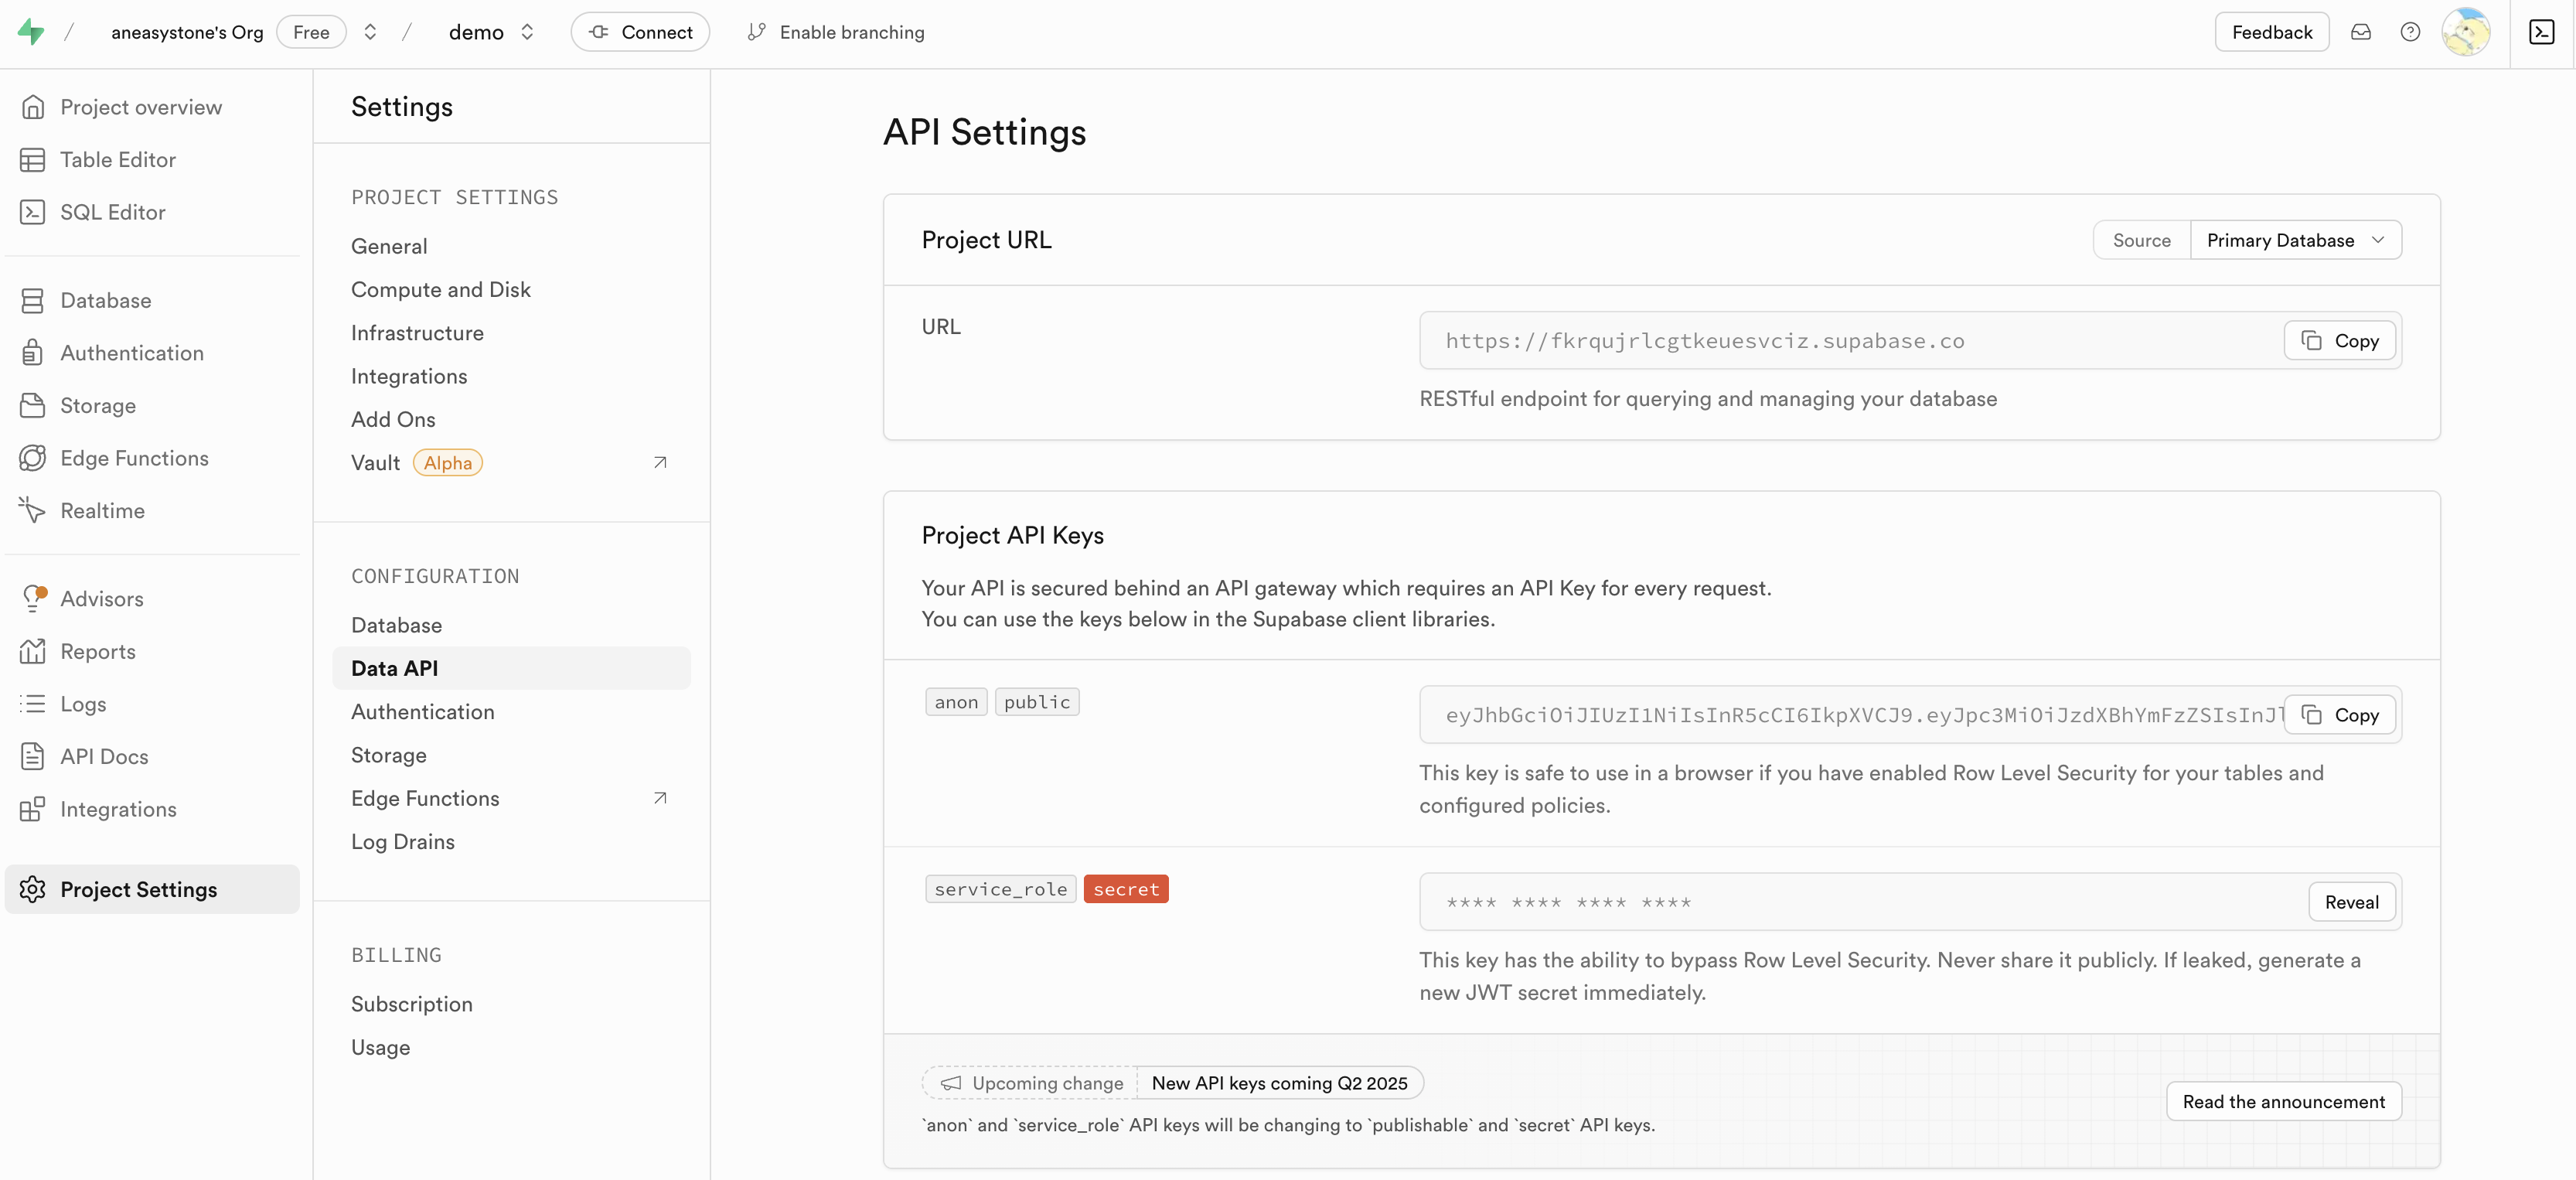Click the Supabase logo icon
Screen dimensions: 2576x1180
(x=31, y=32)
